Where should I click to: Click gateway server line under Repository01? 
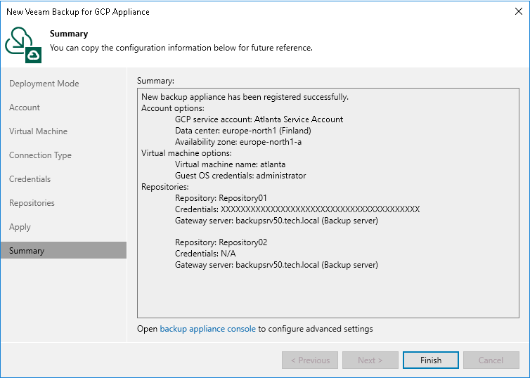point(276,221)
